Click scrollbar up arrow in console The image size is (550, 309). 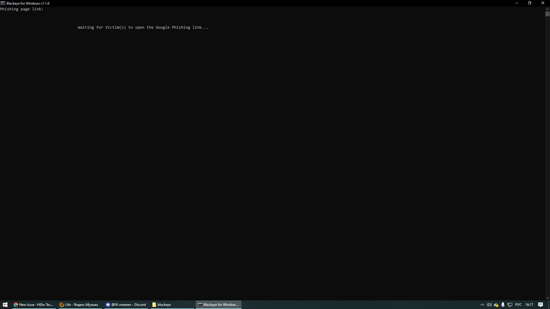pyautogui.click(x=547, y=9)
